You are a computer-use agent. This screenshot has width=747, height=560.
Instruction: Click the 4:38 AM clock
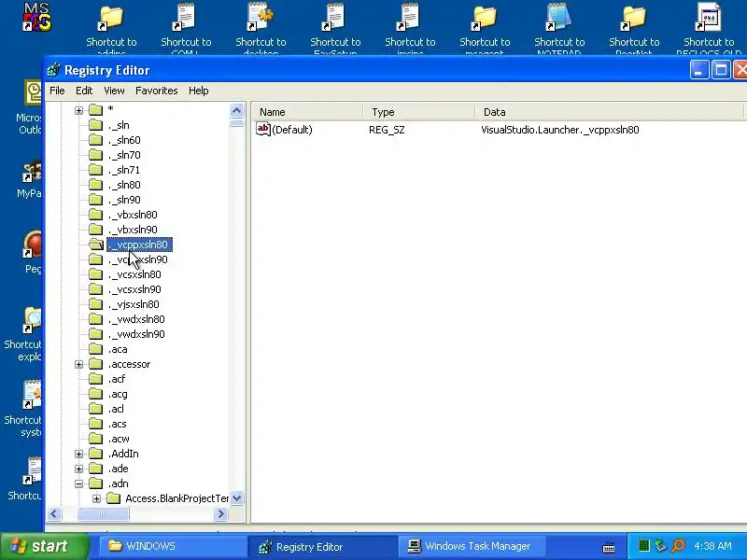pyautogui.click(x=712, y=546)
